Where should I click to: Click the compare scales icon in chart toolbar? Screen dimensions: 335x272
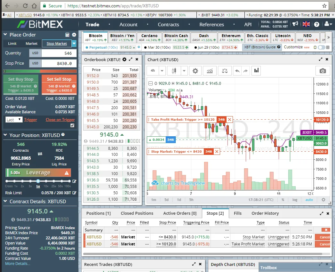[225, 71]
